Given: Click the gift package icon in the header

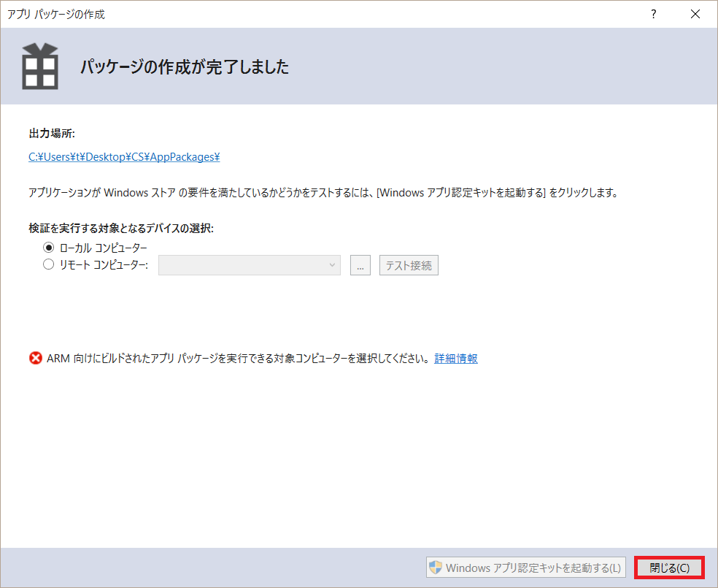Looking at the screenshot, I should [x=40, y=65].
